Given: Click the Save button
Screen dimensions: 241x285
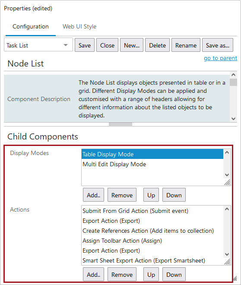Looking at the screenshot, I should (x=85, y=45).
